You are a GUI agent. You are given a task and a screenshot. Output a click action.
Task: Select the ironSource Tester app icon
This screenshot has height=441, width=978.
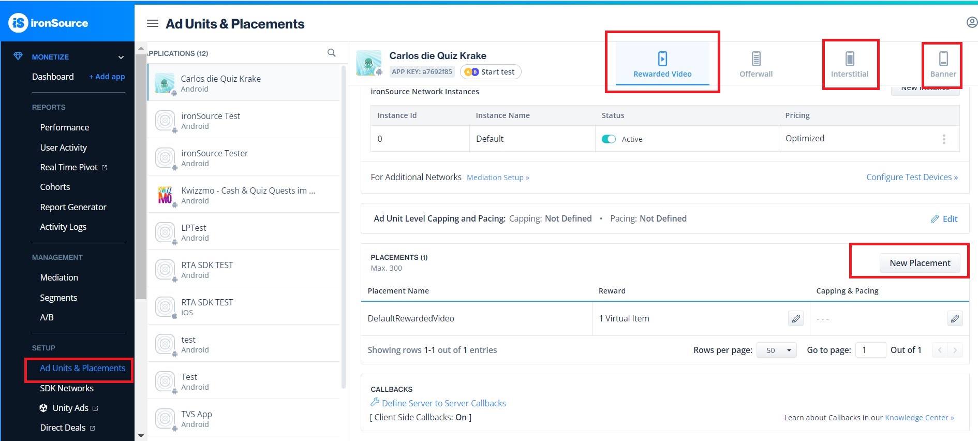[165, 158]
